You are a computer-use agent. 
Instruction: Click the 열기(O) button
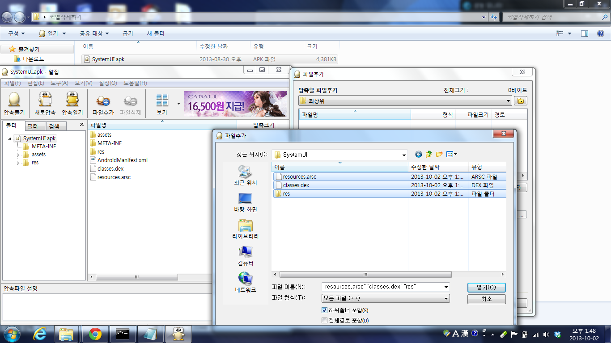point(486,287)
